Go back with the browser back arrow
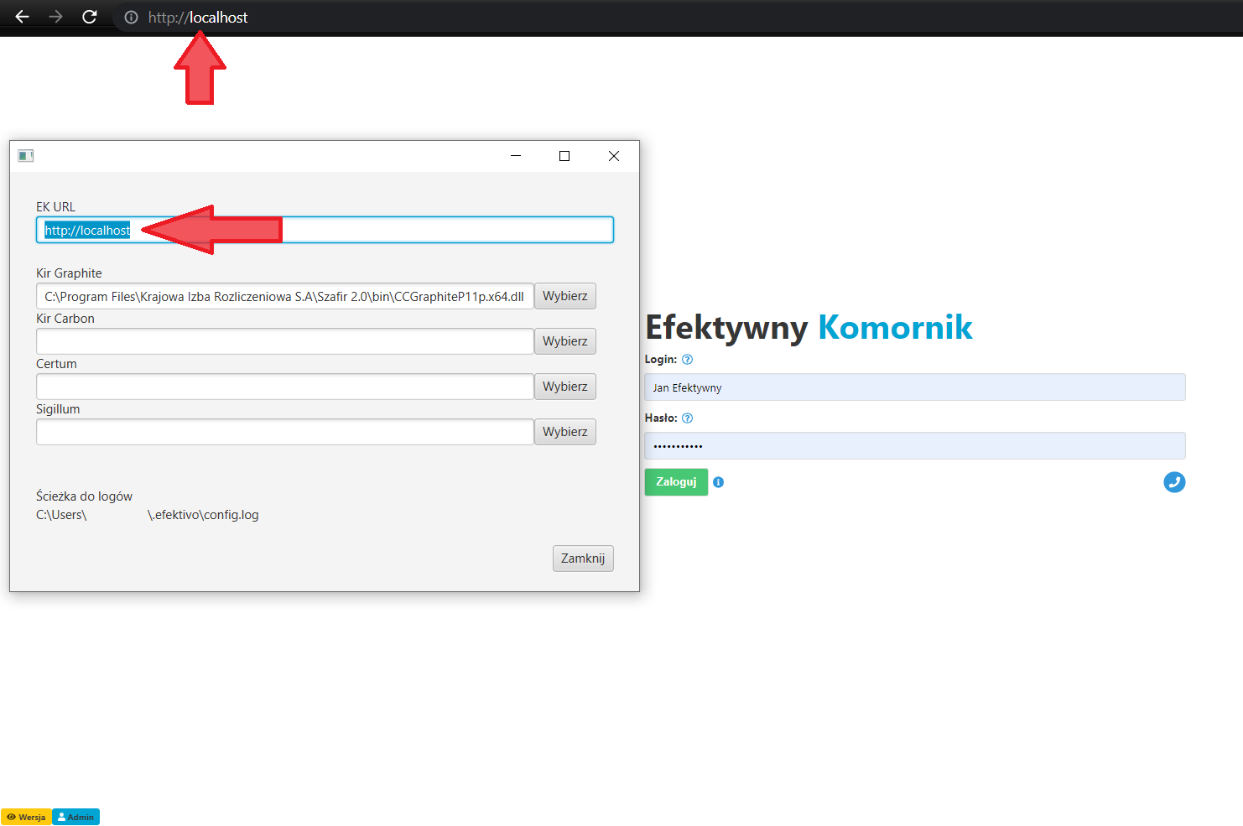The height and width of the screenshot is (826, 1243). pyautogui.click(x=23, y=17)
